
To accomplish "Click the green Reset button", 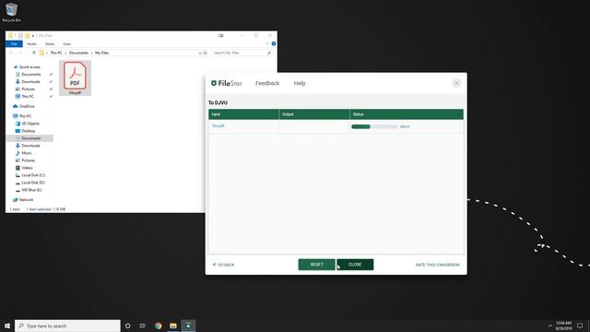I will coord(316,265).
